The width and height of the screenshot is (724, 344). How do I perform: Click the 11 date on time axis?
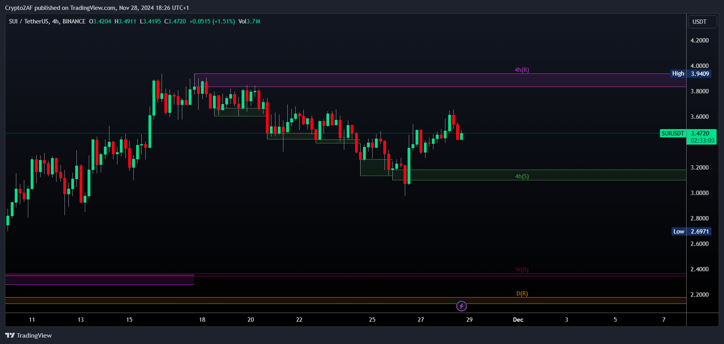pos(32,320)
